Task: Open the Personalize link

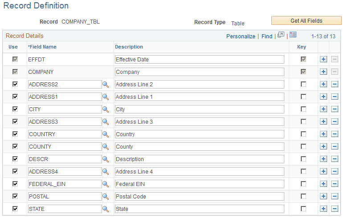Action: pos(241,36)
